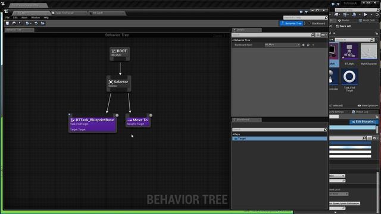381x214 pixels.
Task: Click the tutorials graduation cap icon
Action: tap(306, 12)
